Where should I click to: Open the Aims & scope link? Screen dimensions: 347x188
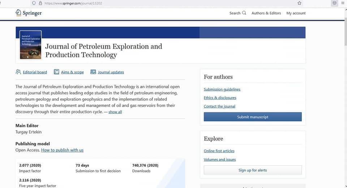pyautogui.click(x=72, y=72)
